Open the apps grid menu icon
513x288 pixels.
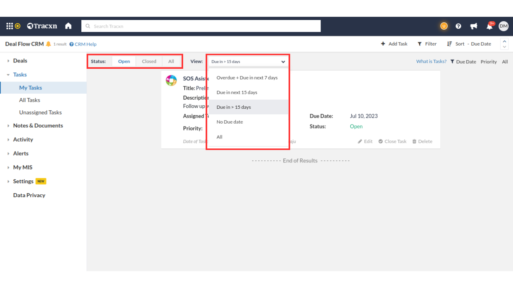pos(10,26)
